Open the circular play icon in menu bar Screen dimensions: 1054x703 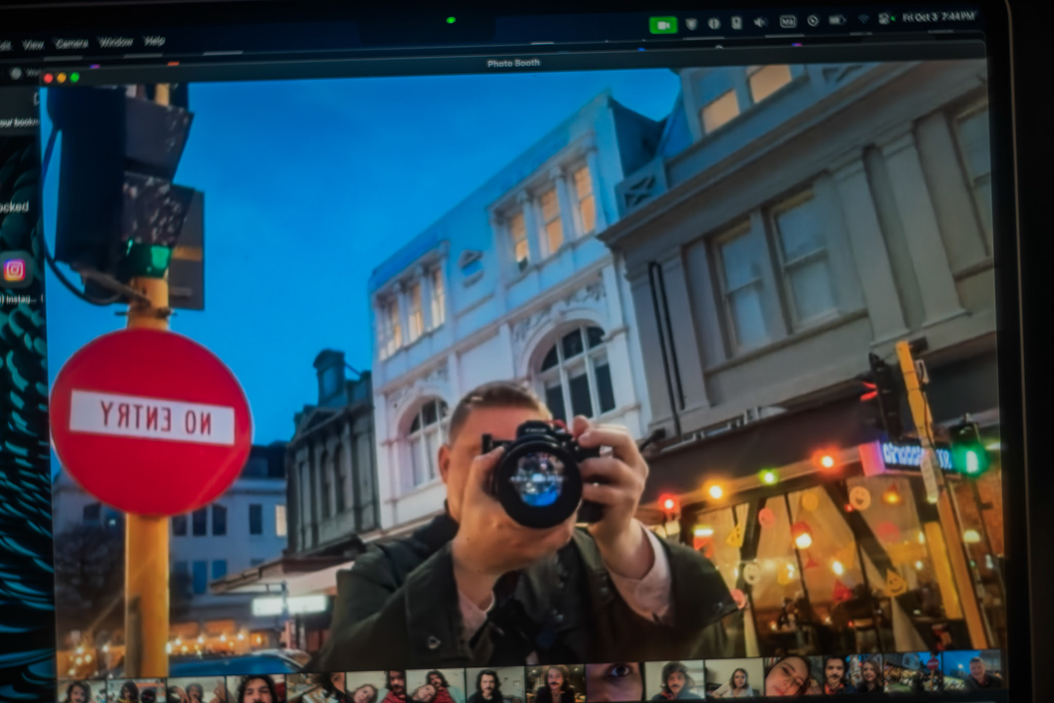(x=813, y=21)
